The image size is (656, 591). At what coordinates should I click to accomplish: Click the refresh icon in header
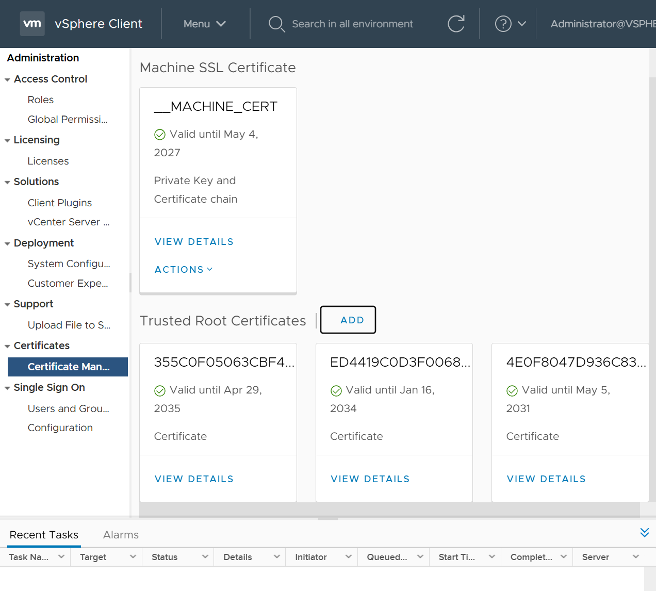pyautogui.click(x=456, y=24)
